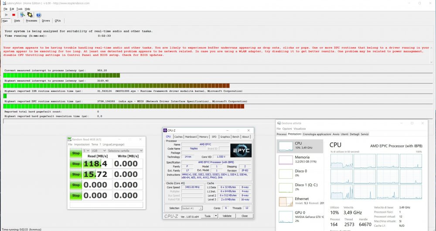Screen dimensions: 436x231
Task: Click the yellow overlapping squares toolbar icon
Action: (x=30, y=15)
